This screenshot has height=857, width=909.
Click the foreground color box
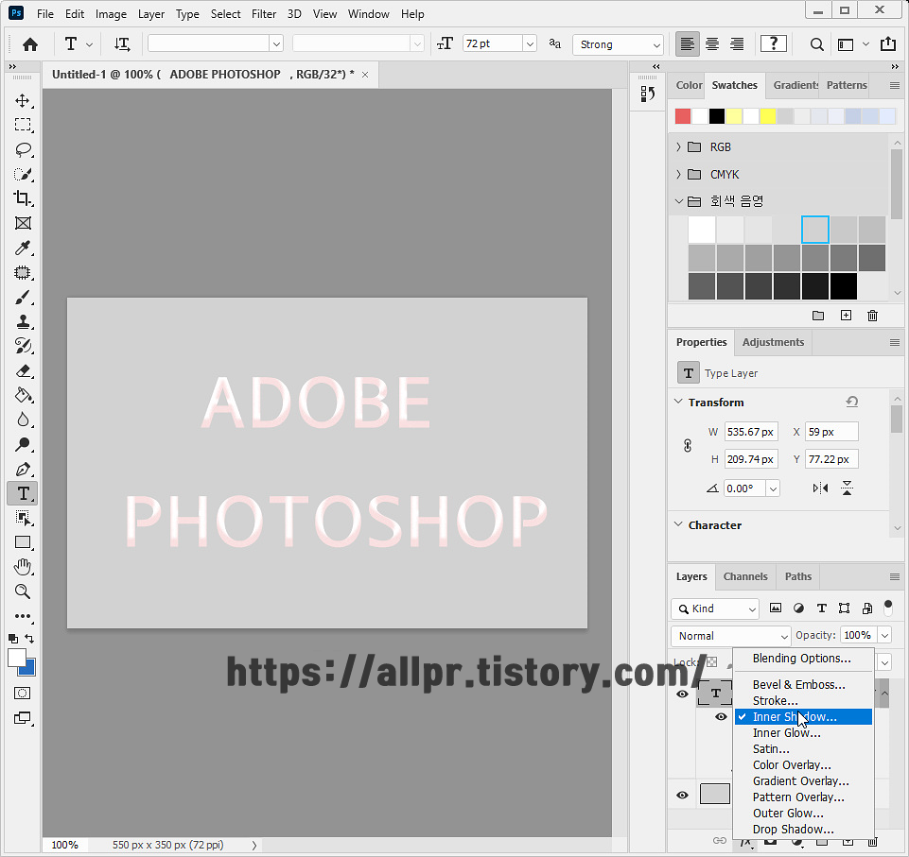point(17,658)
